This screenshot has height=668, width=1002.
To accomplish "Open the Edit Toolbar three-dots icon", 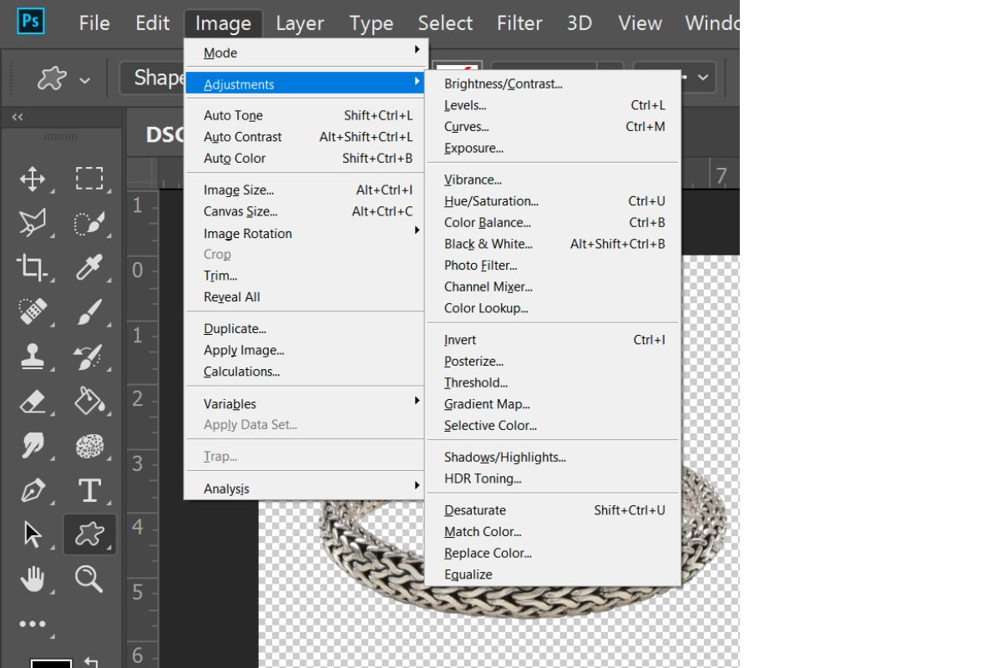I will coord(33,624).
